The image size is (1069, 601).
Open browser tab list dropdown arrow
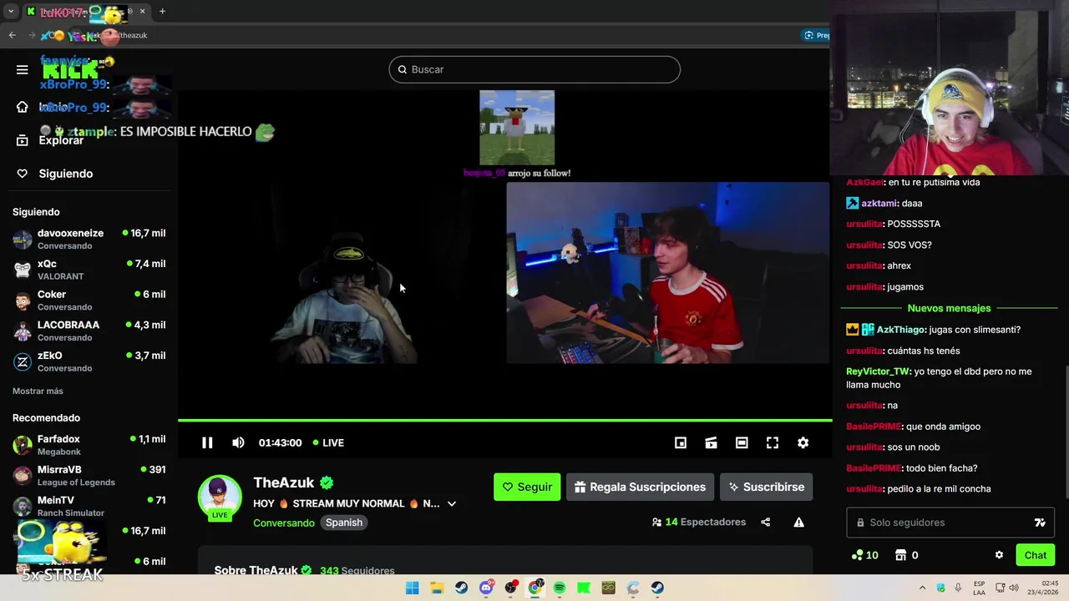[x=11, y=12]
